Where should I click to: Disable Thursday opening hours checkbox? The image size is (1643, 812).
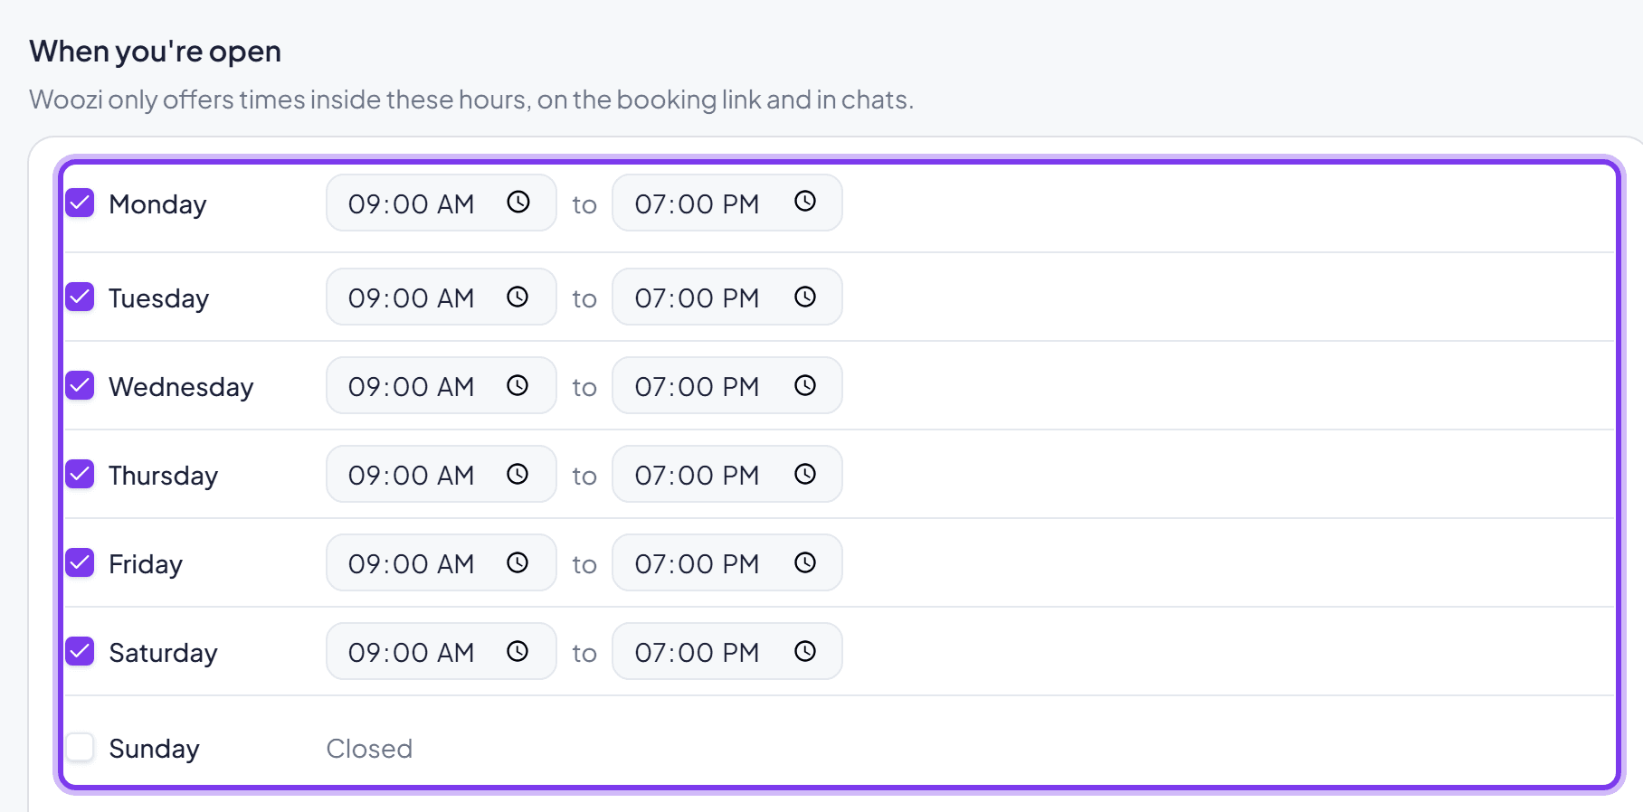pyautogui.click(x=80, y=474)
